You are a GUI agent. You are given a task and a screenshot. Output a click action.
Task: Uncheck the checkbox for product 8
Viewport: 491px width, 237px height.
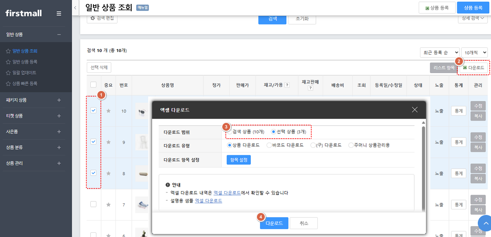93,173
